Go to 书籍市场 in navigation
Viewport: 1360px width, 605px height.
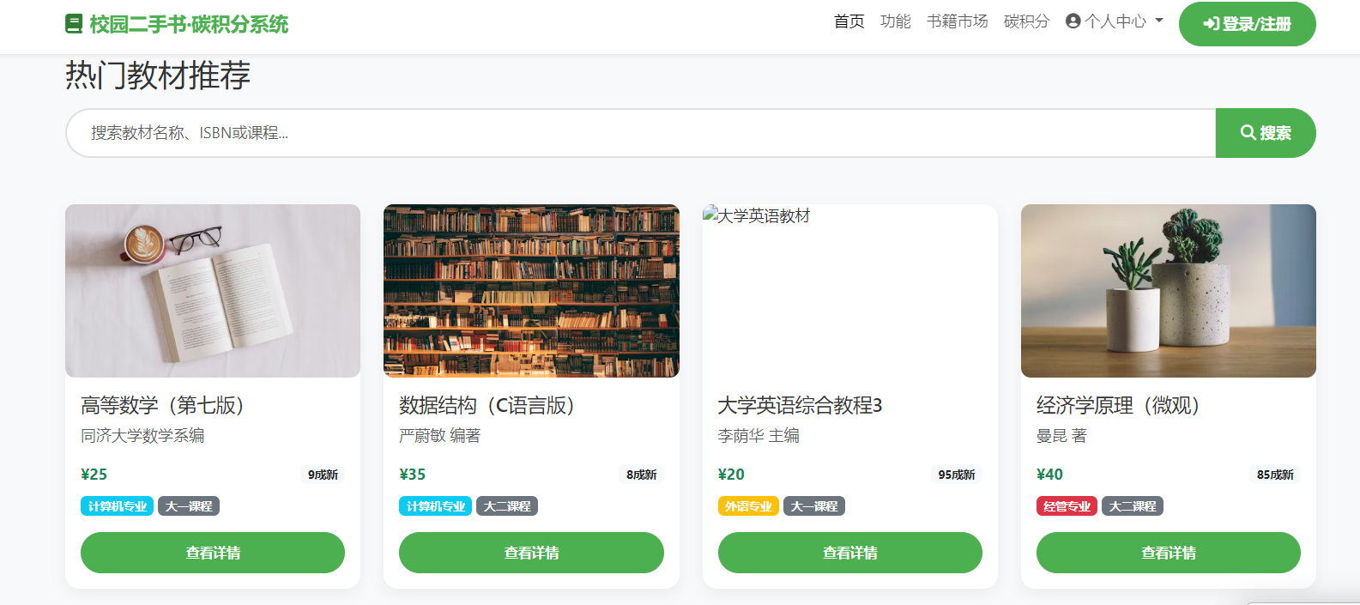(x=958, y=21)
